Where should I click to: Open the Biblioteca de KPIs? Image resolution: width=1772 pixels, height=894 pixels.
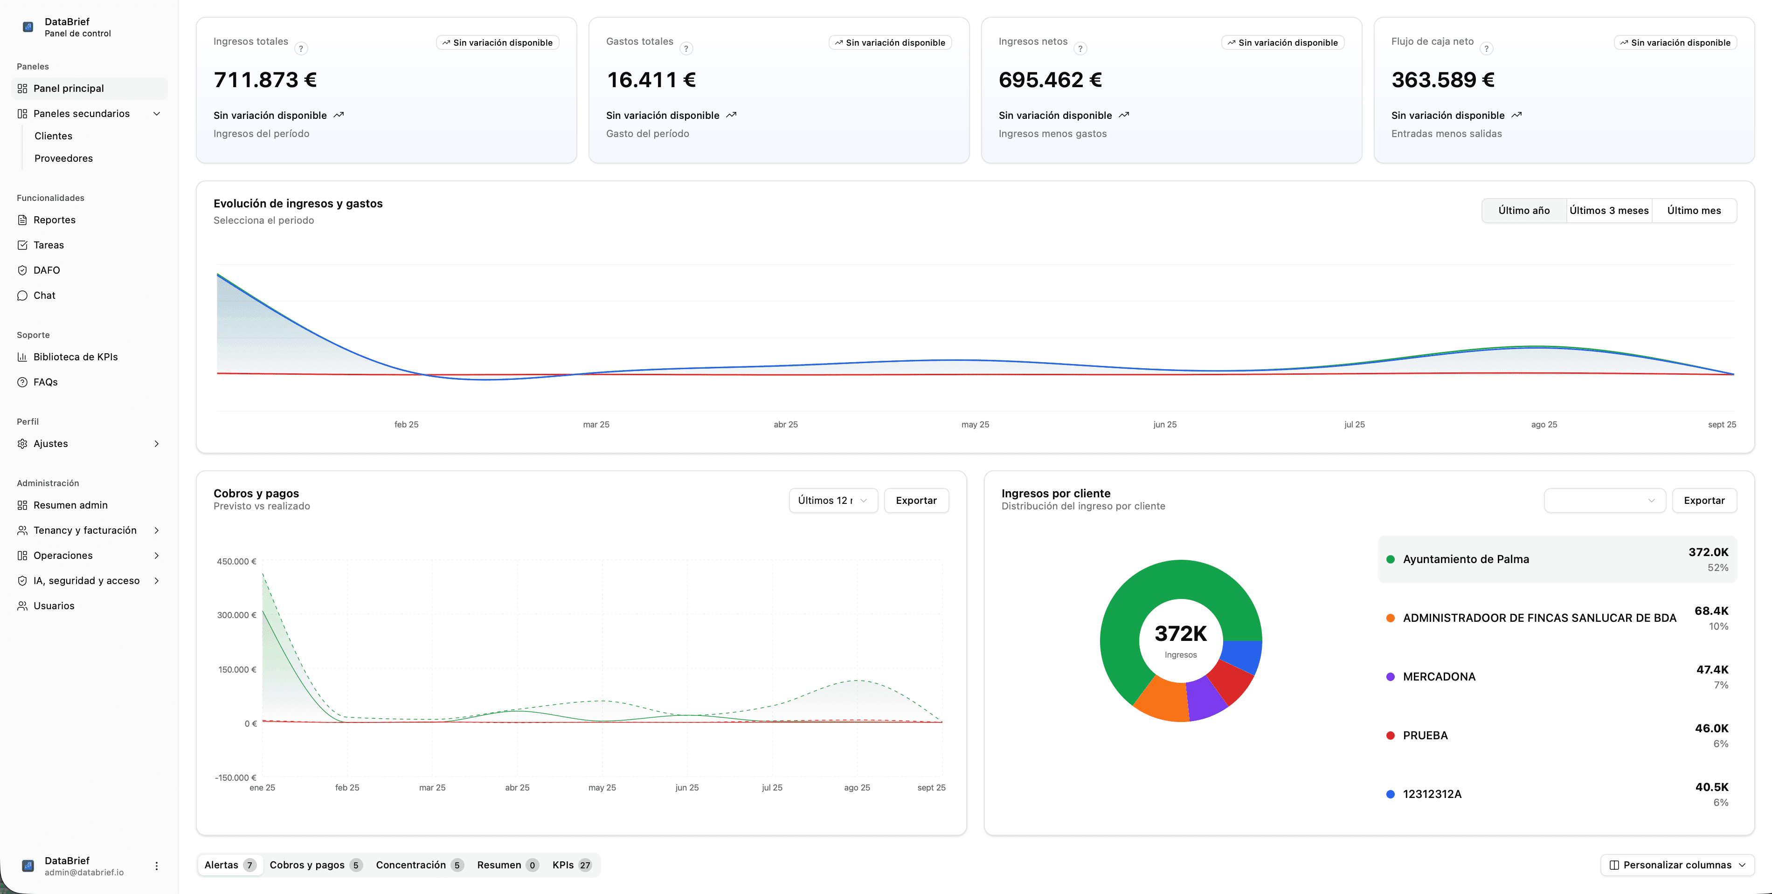pyautogui.click(x=76, y=357)
